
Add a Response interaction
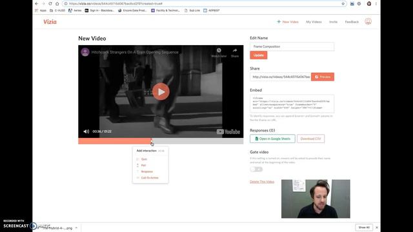pyautogui.click(x=146, y=171)
